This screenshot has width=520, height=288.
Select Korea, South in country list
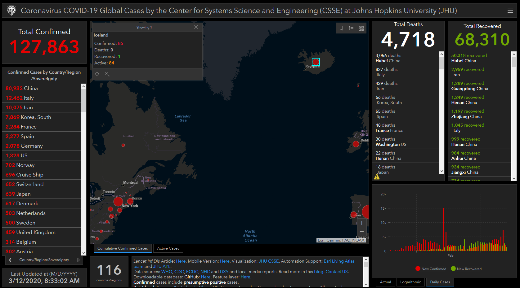[42, 117]
